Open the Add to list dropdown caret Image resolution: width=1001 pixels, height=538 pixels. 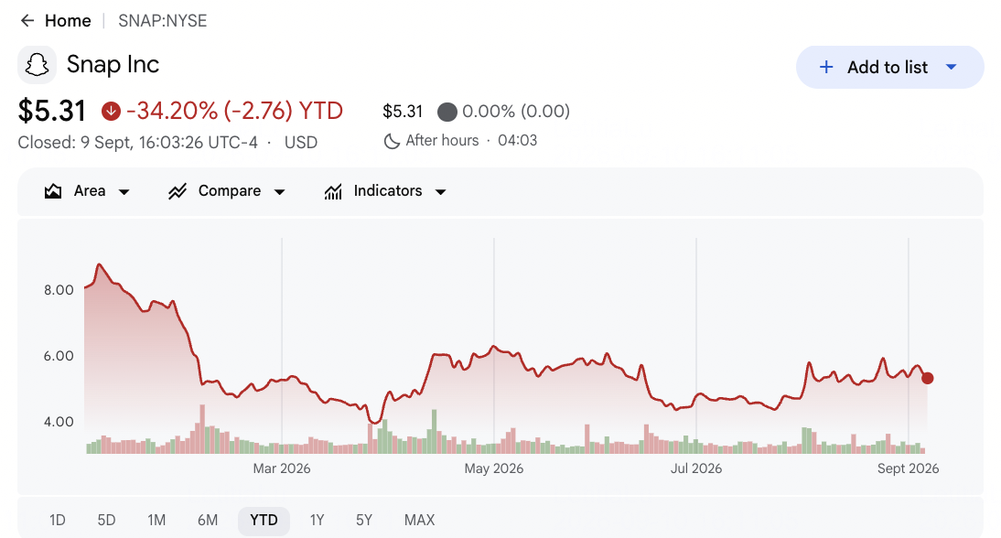tap(952, 67)
